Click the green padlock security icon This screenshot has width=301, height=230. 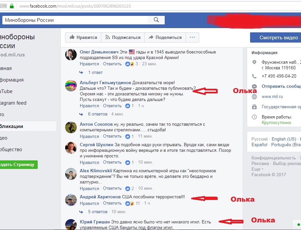pos(12,6)
